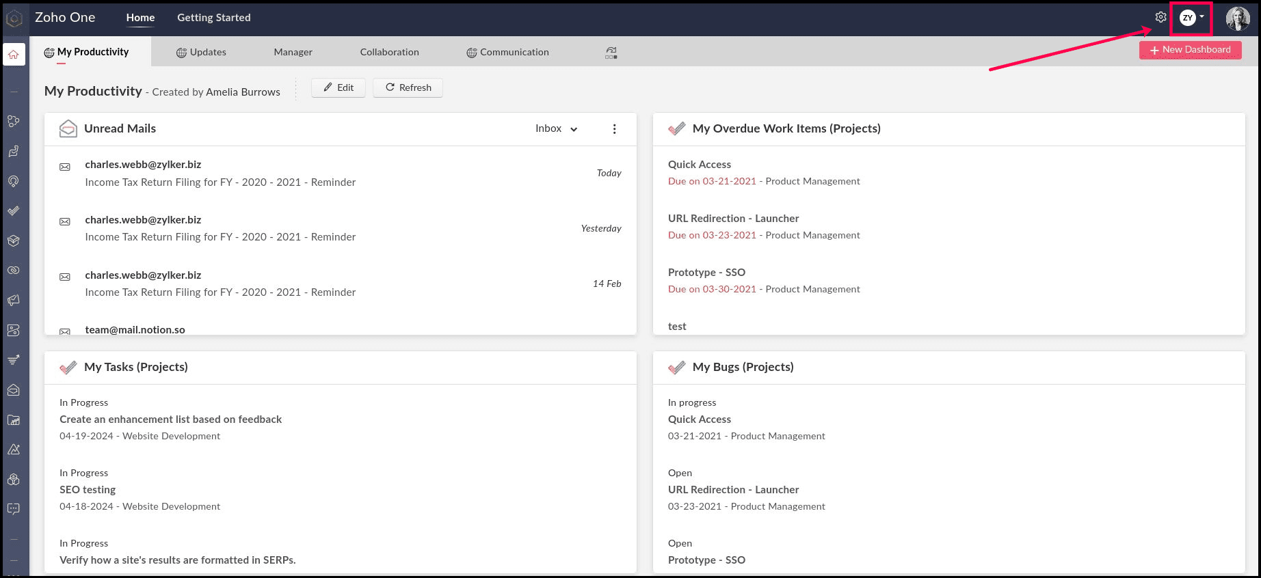Open task Verify how a site's results are formatted
The image size is (1261, 578).
(178, 560)
